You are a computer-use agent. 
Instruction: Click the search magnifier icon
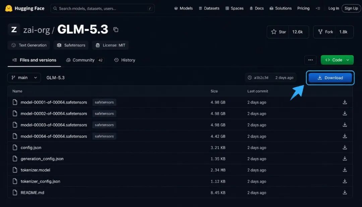pyautogui.click(x=55, y=8)
